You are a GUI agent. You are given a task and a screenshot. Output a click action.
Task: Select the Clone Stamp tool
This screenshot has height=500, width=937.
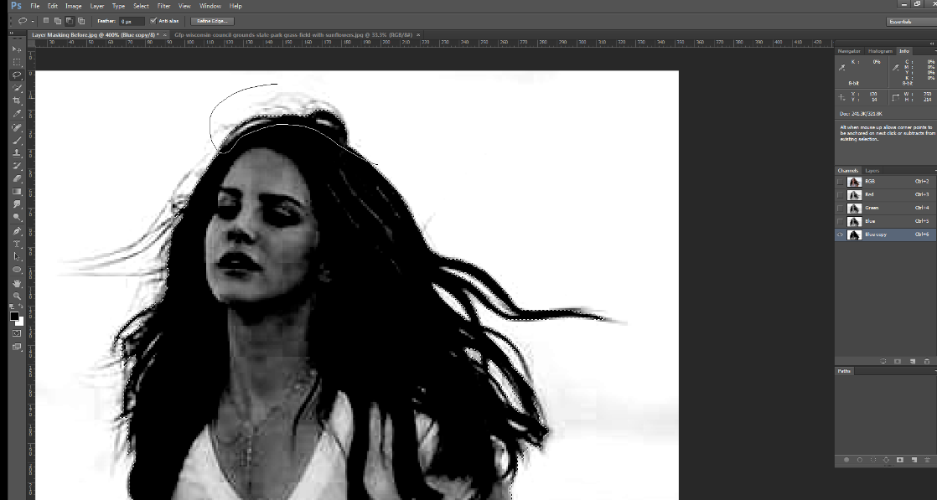point(16,152)
